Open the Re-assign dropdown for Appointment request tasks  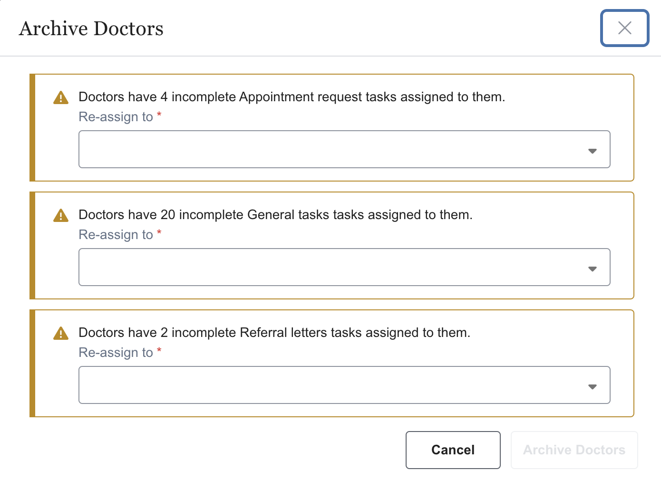pyautogui.click(x=333, y=149)
